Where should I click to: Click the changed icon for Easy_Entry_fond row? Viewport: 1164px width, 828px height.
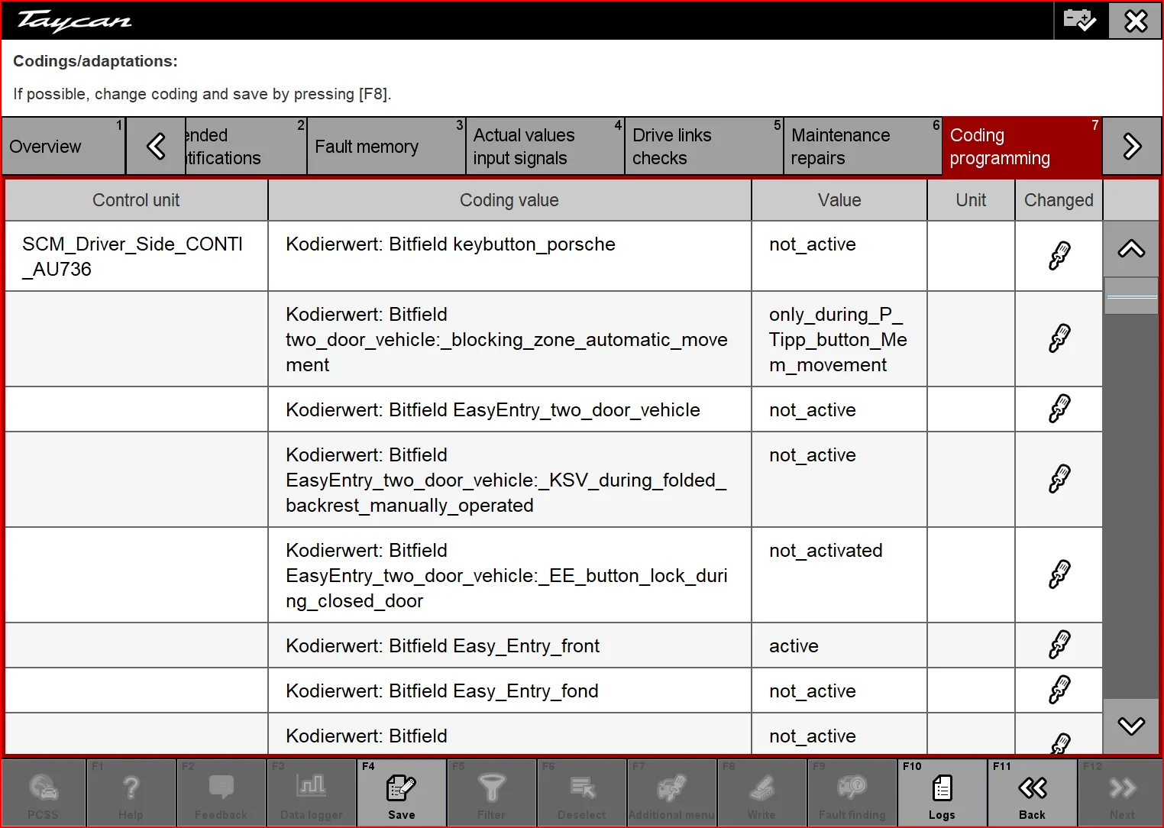point(1059,690)
